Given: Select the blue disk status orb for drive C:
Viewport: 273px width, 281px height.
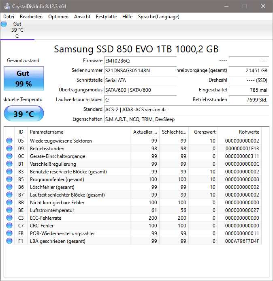Looking at the screenshot, I should point(4,24).
